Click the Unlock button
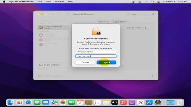191x107 pixels. pyautogui.click(x=106, y=62)
